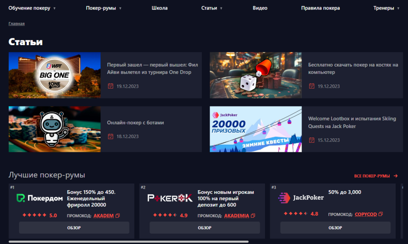Image resolution: width=408 pixels, height=244 pixels.
Task: Click the Лучшие покер-румы heading
Action: coord(47,175)
